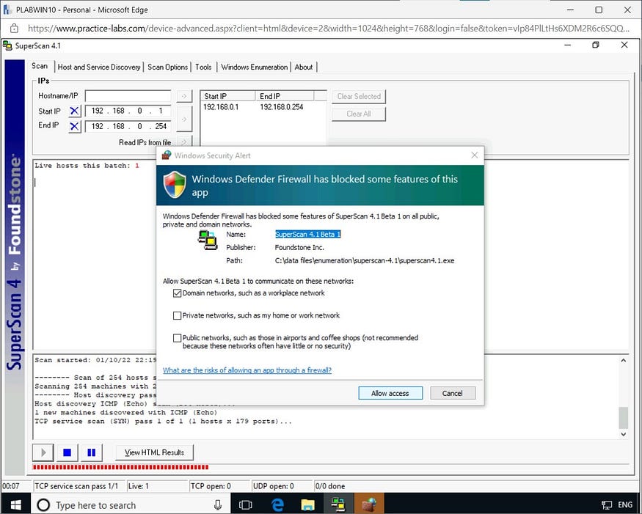This screenshot has width=642, height=514.
Task: Click the End IP column header
Action: pyautogui.click(x=285, y=96)
